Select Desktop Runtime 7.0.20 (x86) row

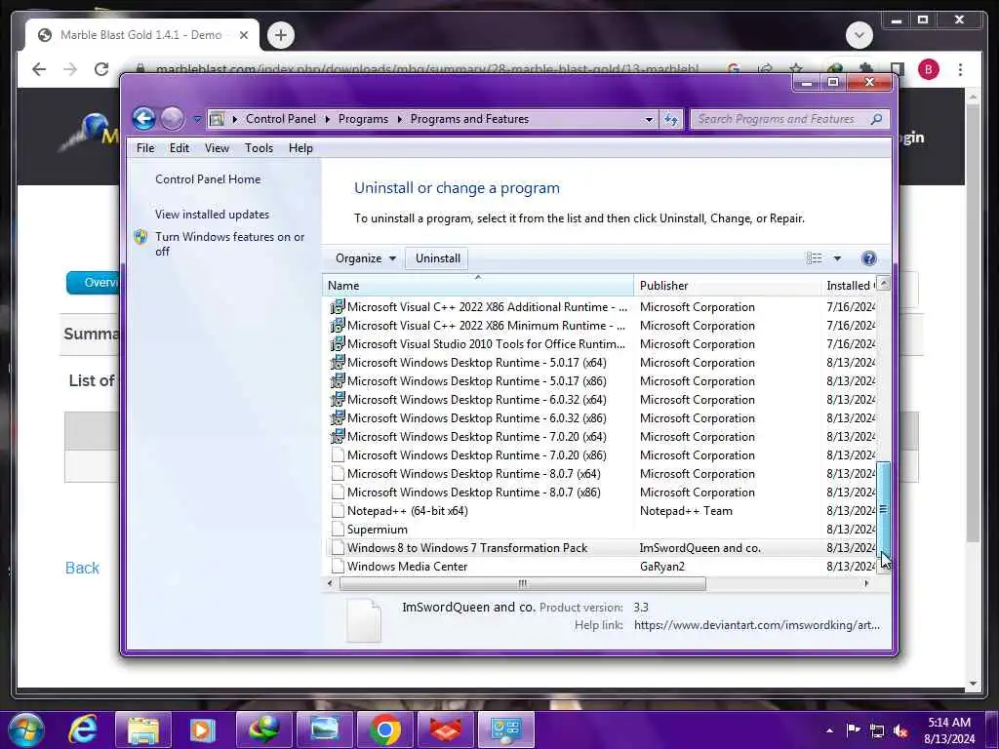(602, 454)
